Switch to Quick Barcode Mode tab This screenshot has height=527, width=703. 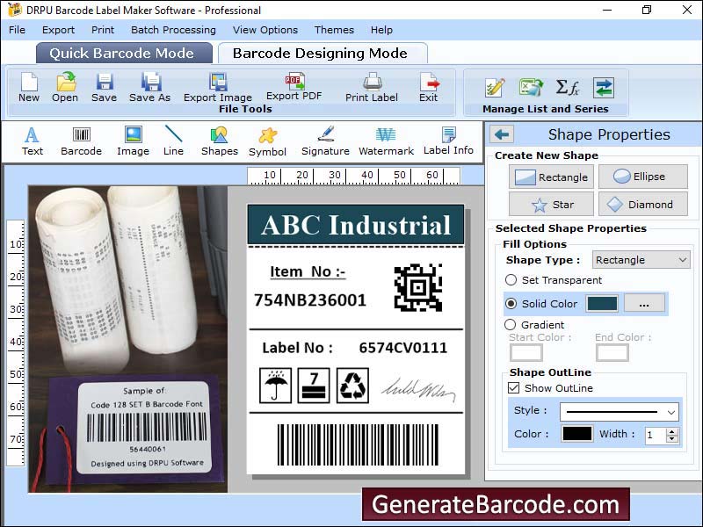point(124,53)
